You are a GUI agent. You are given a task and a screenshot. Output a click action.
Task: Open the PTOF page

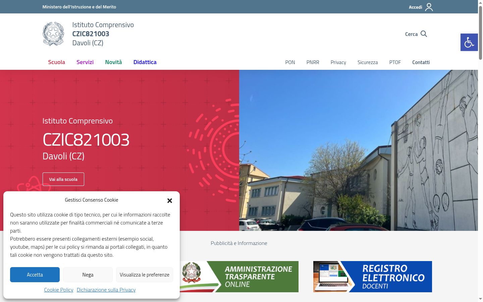395,62
